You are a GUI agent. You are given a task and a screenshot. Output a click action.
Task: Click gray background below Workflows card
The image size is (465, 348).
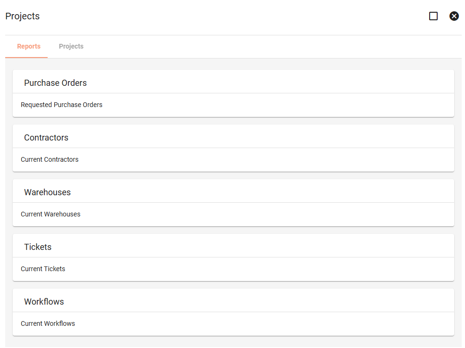tap(233, 342)
